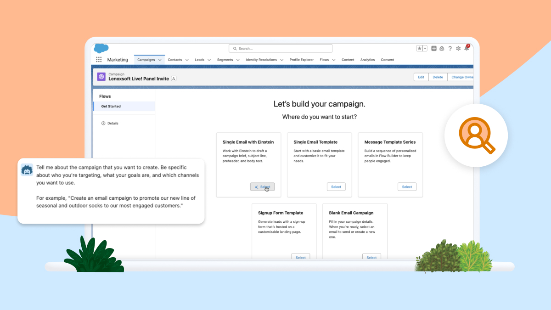Click the Delete button for the campaign
551x310 pixels.
click(x=438, y=77)
